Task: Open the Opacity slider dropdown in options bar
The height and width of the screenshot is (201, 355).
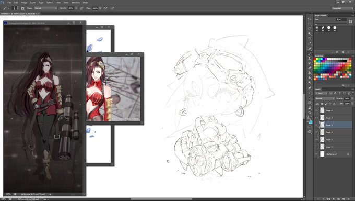Action: (76, 8)
